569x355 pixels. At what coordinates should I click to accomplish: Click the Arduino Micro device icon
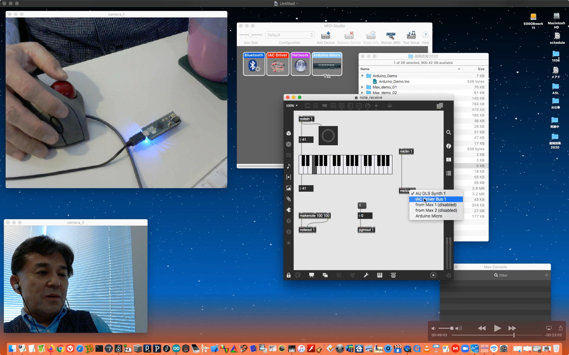tap(327, 64)
